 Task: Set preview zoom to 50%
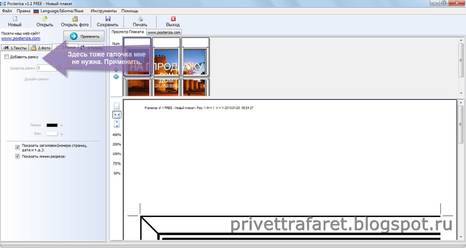116,173
